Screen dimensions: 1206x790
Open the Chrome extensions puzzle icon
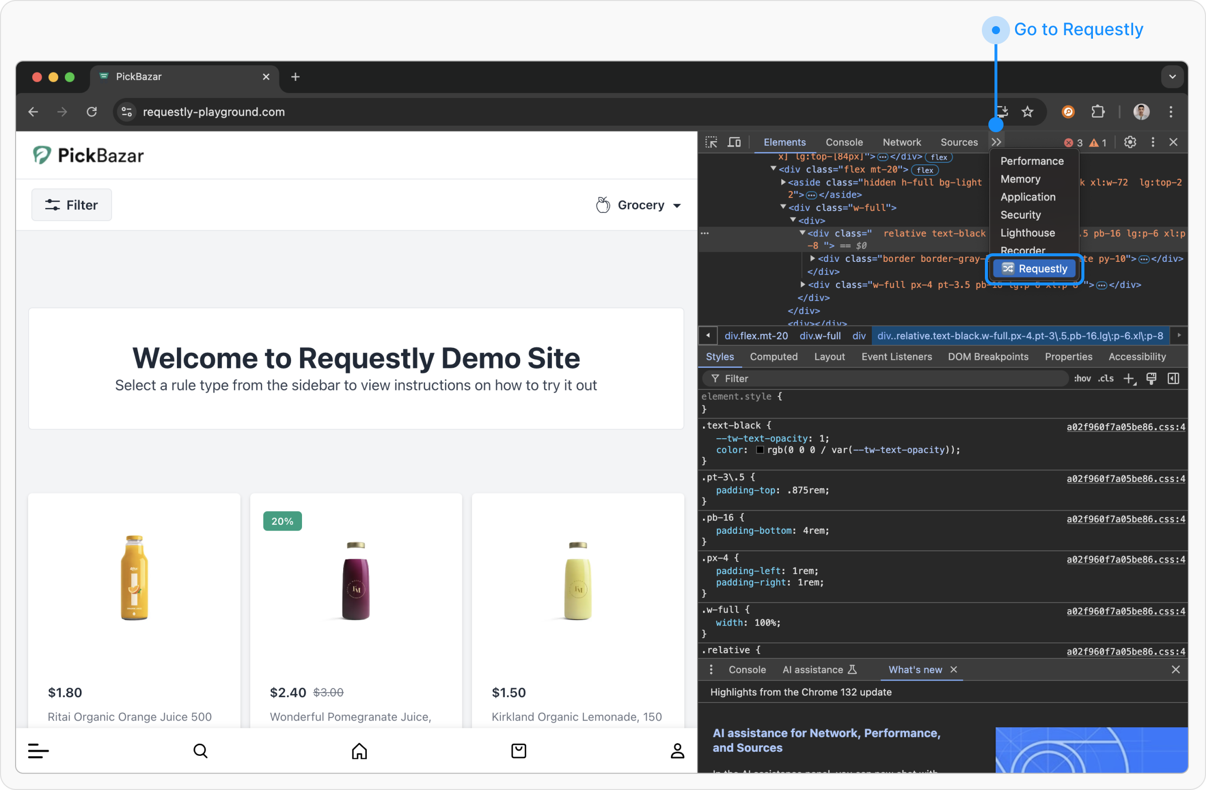point(1097,112)
